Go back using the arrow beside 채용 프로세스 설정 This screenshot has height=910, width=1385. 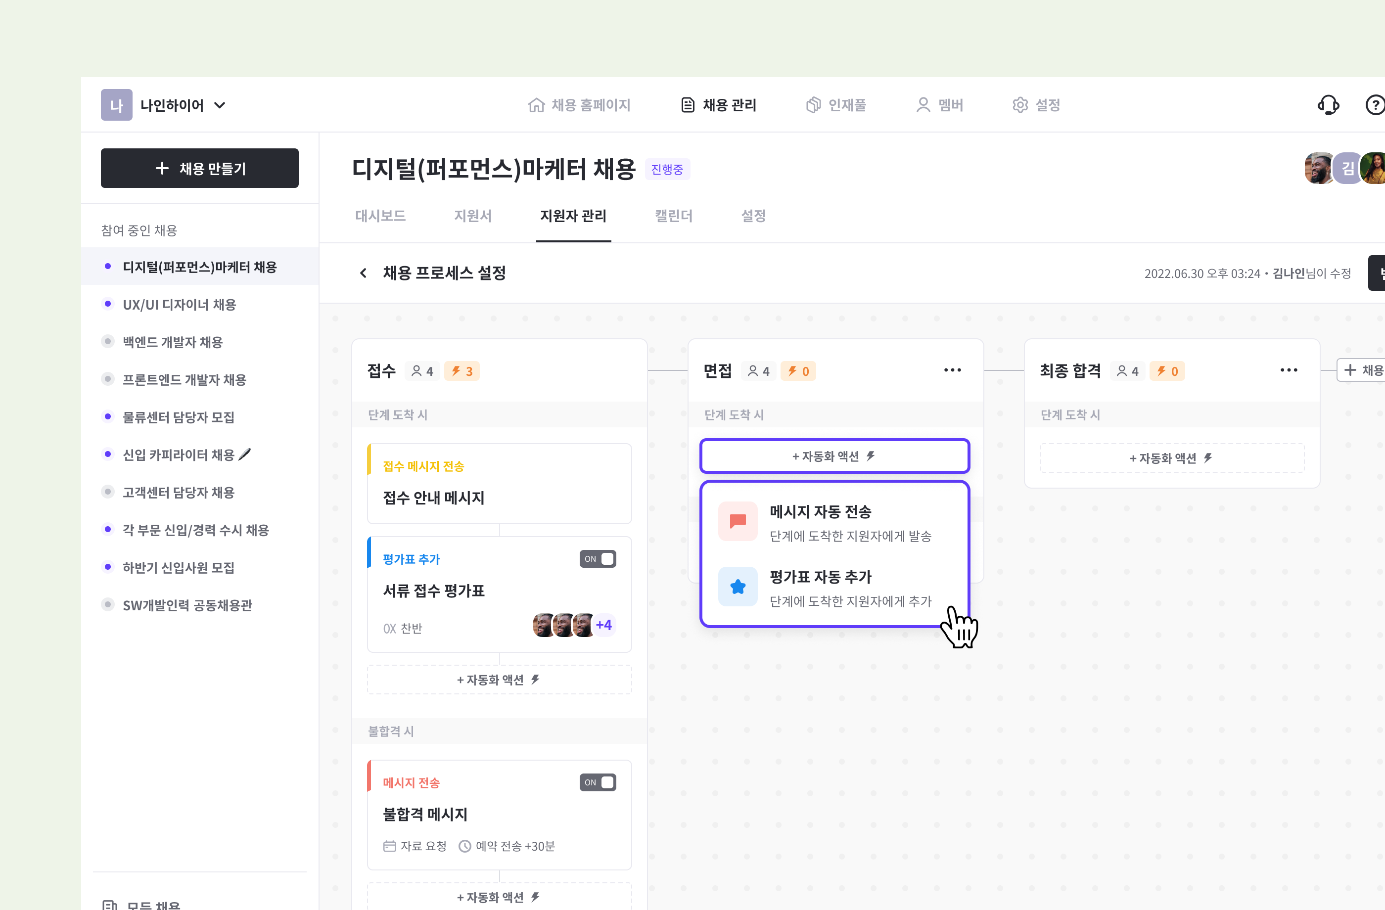(x=363, y=273)
